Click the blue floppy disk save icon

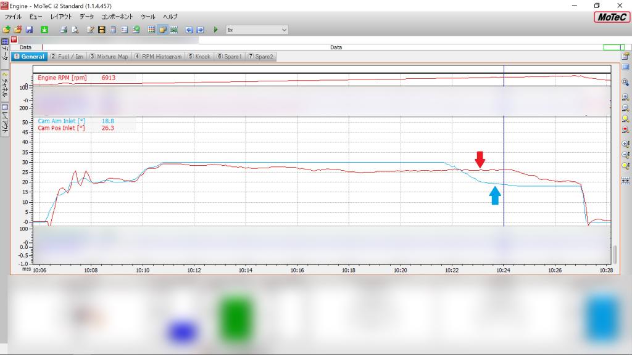click(29, 30)
